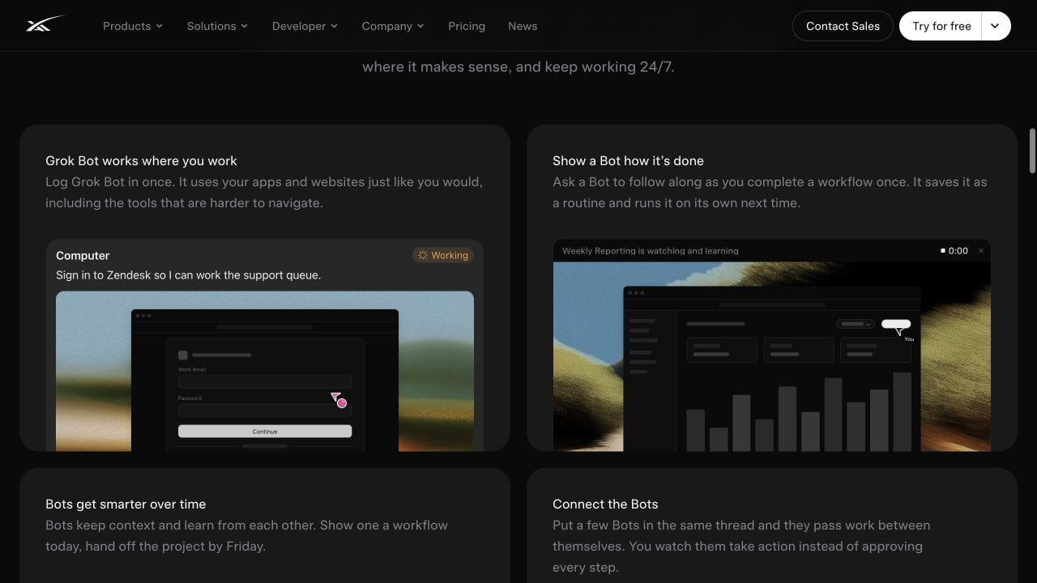The width and height of the screenshot is (1037, 583).
Task: Open the Products menu
Action: click(133, 26)
